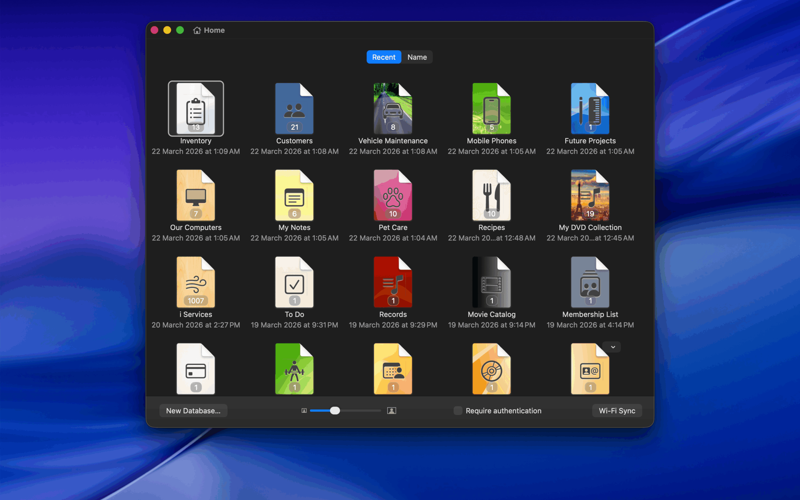Screen dimensions: 800x500
Task: Open the i Services database icon
Action: 196,282
